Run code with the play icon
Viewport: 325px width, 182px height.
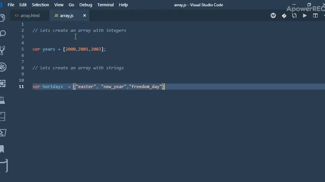click(x=305, y=16)
